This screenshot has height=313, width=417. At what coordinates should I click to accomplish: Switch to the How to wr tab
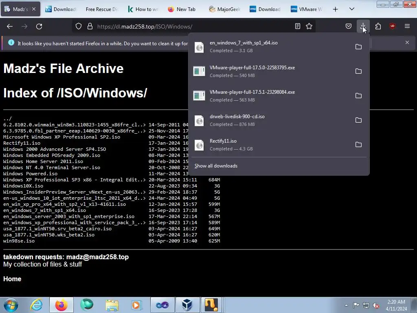pos(143,9)
